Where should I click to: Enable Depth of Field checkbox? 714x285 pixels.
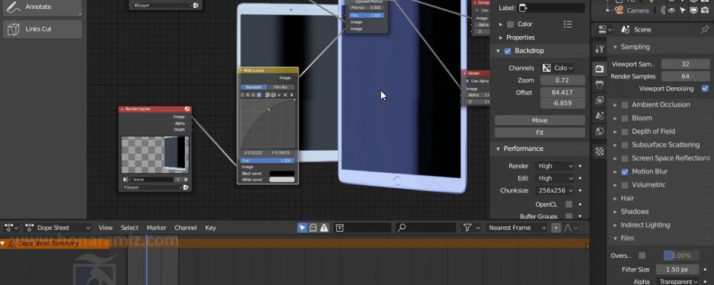click(x=625, y=132)
